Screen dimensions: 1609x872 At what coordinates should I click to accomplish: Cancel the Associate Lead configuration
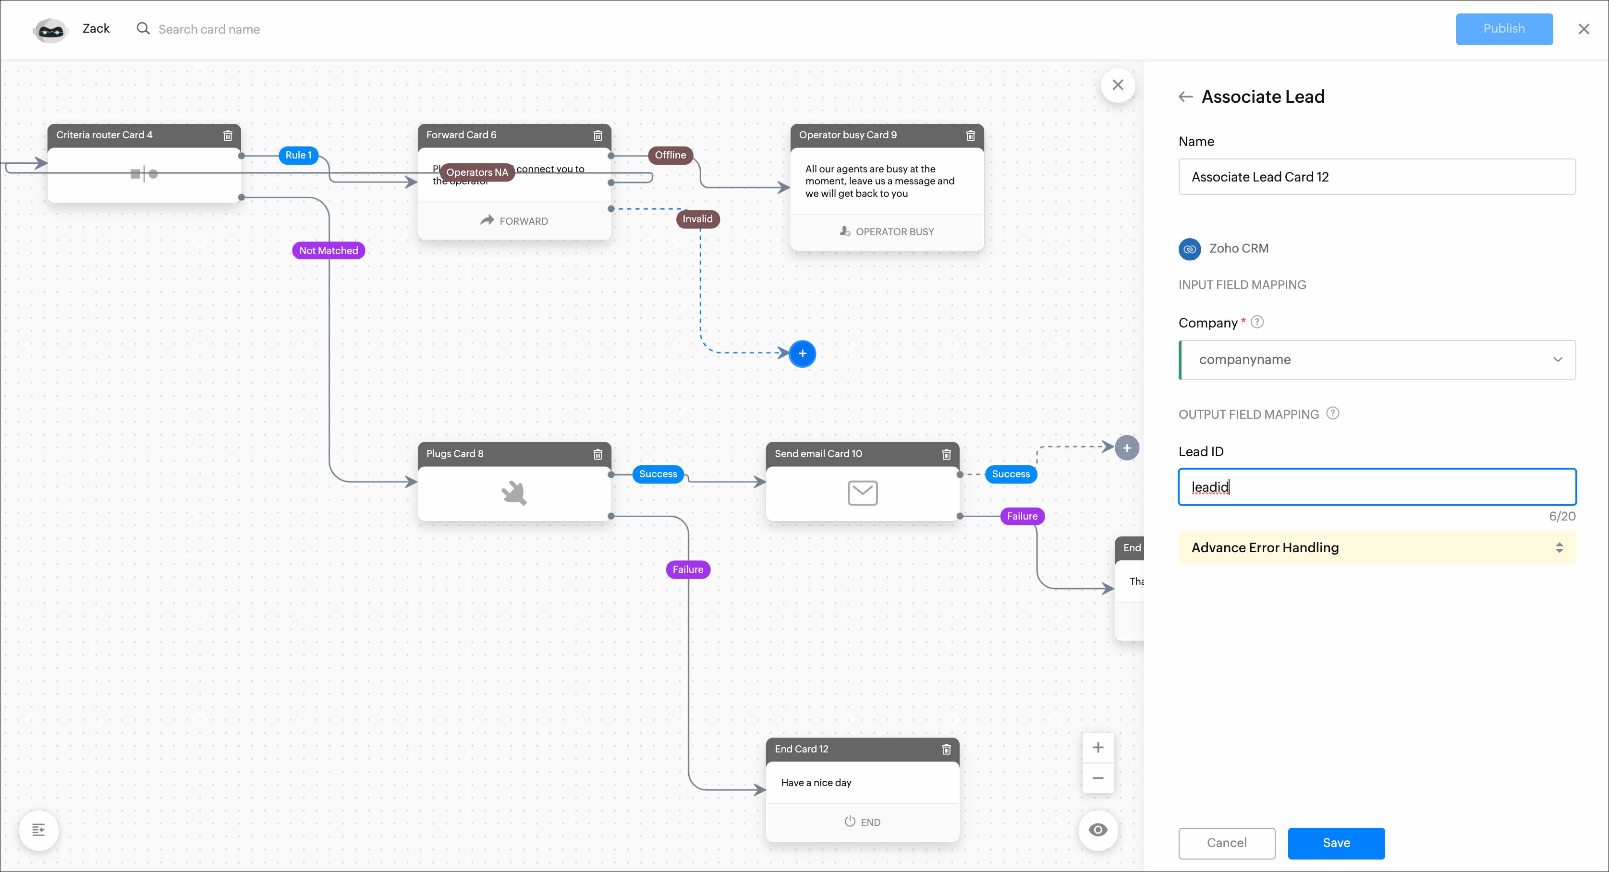[1226, 843]
